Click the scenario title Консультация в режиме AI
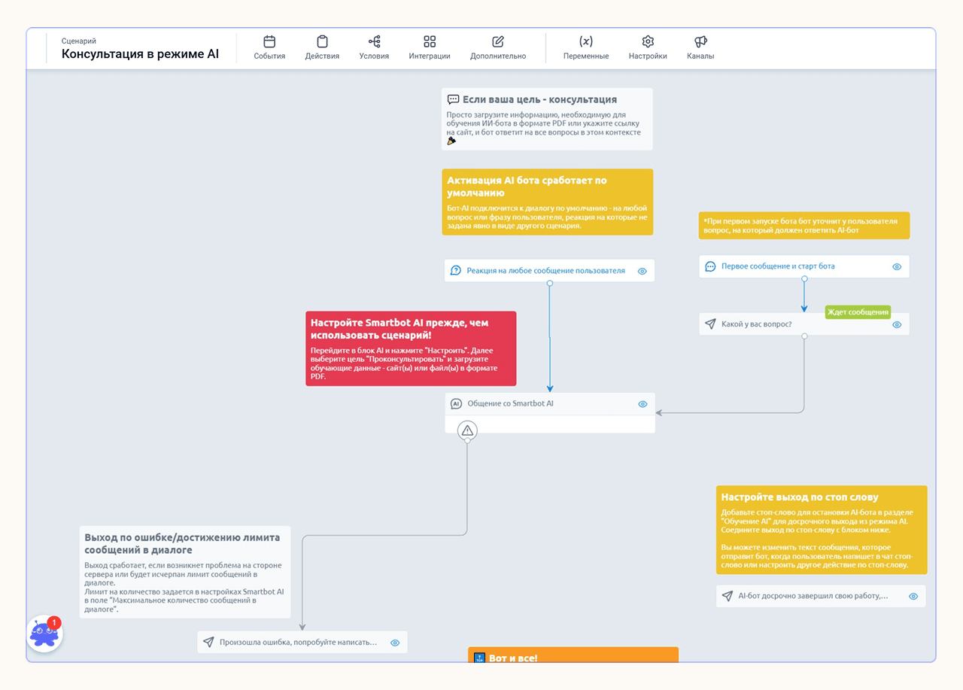The image size is (963, 690). coord(141,54)
